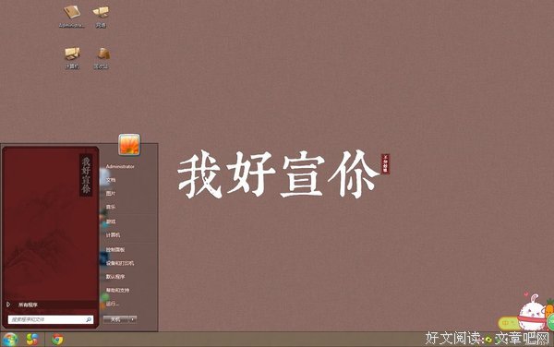Open the 回收站 recycle bin desktop icon
The height and width of the screenshot is (347, 554).
click(102, 57)
